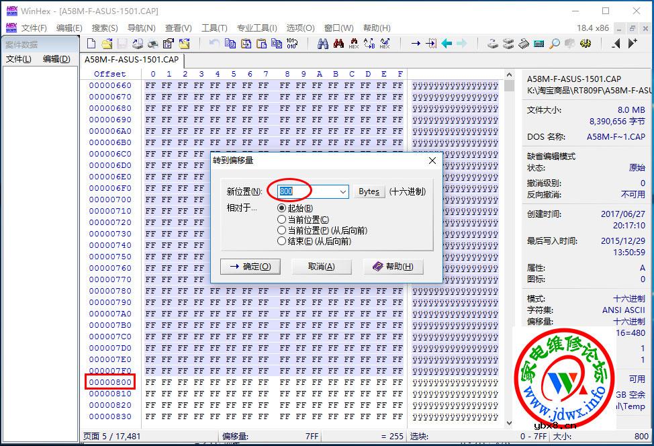Select the 结束(从后向前) radio button

click(281, 242)
